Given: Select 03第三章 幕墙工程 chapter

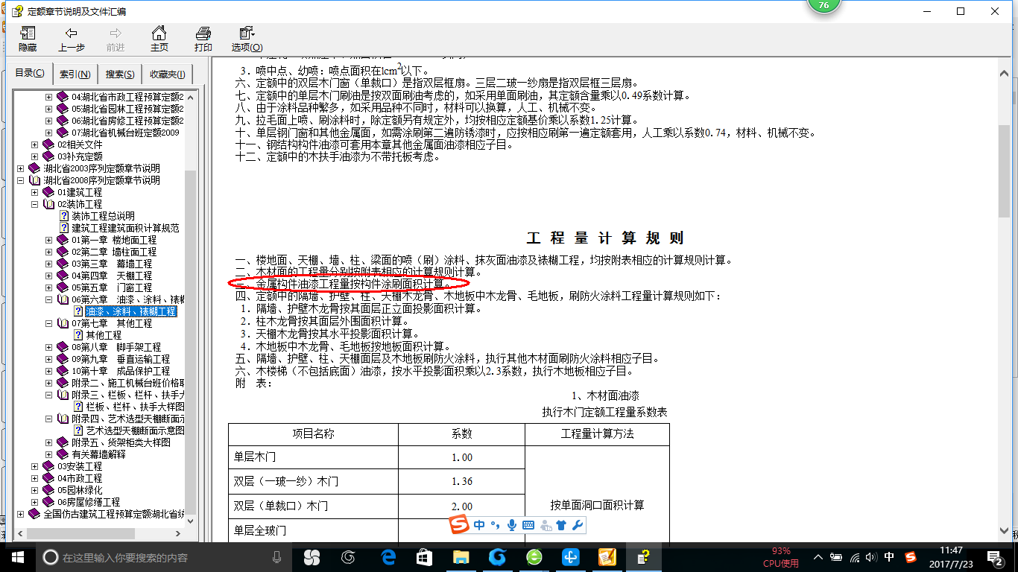Looking at the screenshot, I should [x=112, y=264].
